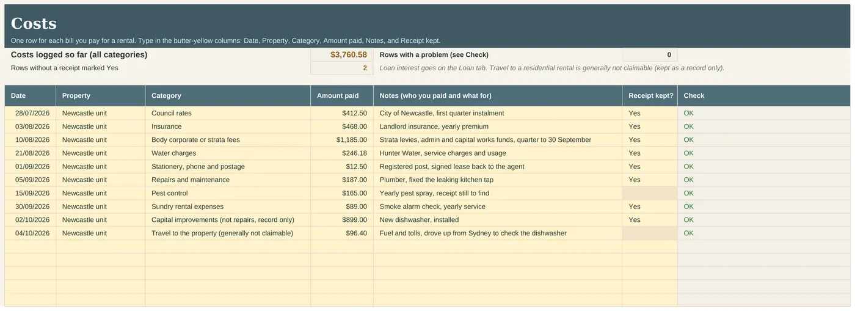Viewport: 855px width, 311px height.
Task: Select the Receipt kept? column header
Action: pos(650,96)
